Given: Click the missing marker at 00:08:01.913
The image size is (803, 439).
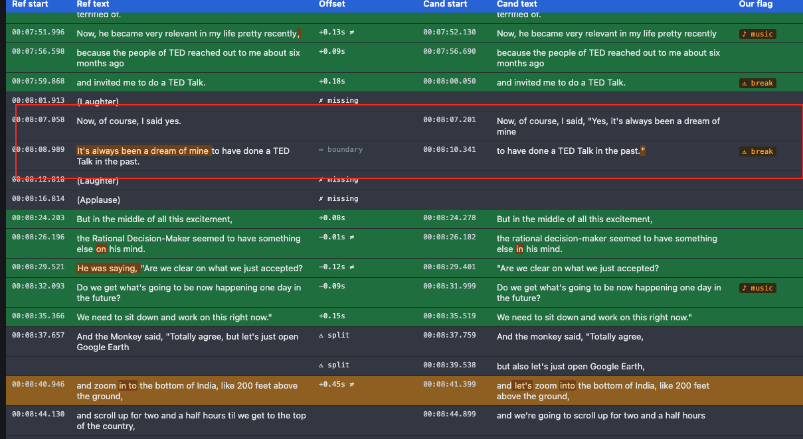Looking at the screenshot, I should pos(338,101).
